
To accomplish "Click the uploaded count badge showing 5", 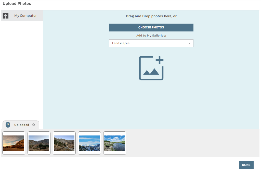I will [x=8, y=125].
